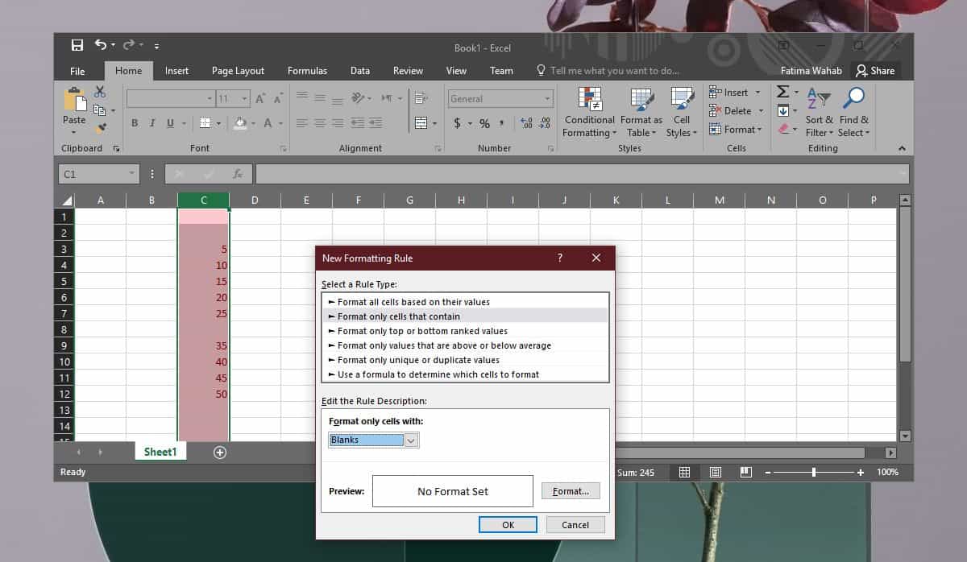967x562 pixels.
Task: Switch to the Formulas tab
Action: [307, 71]
